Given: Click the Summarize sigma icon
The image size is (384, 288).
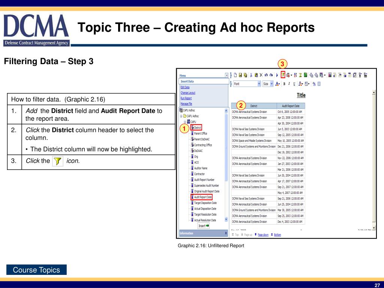Looking at the screenshot, I should (300, 75).
